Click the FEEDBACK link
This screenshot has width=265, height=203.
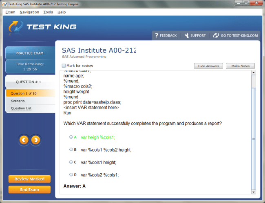point(168,35)
